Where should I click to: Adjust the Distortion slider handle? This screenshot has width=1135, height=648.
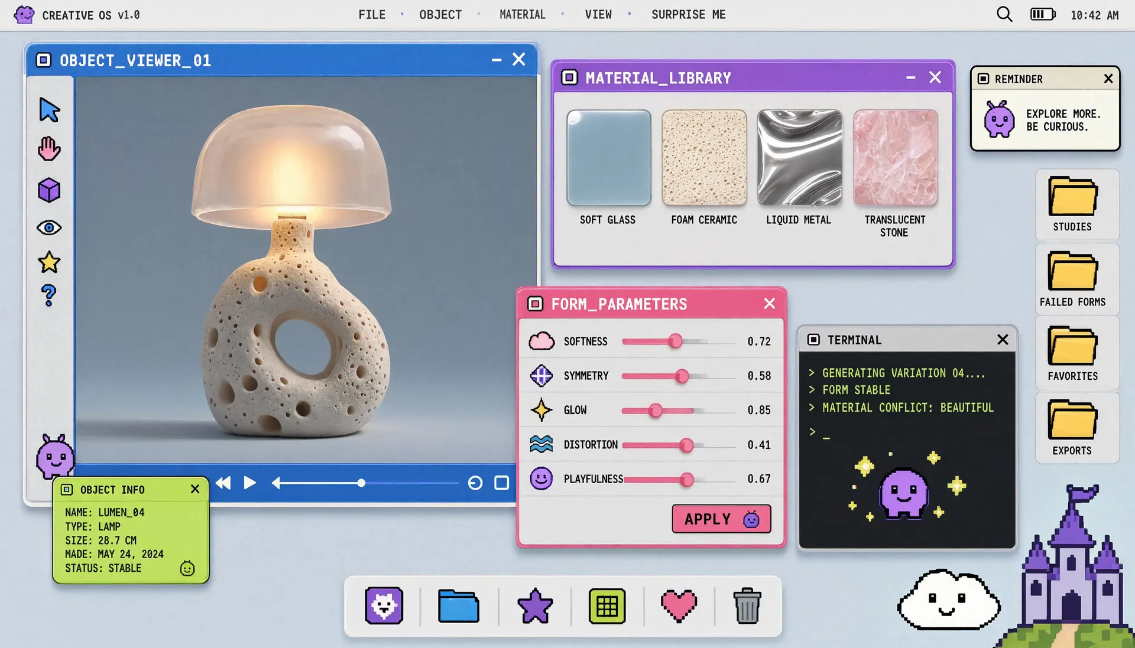pyautogui.click(x=686, y=445)
